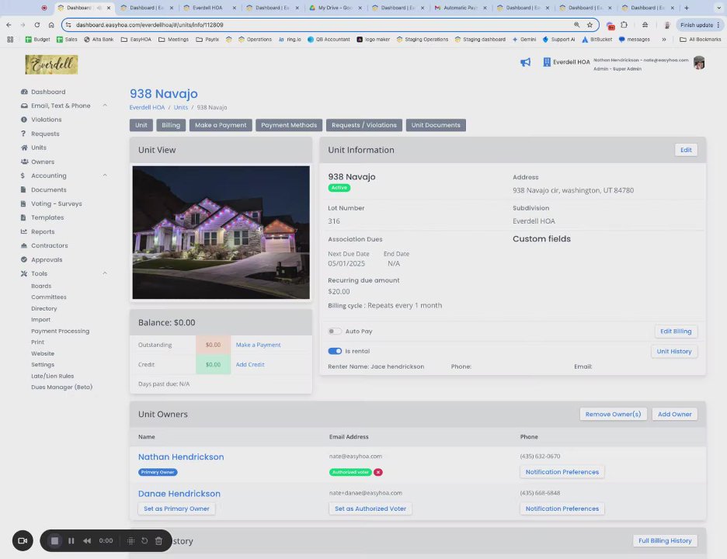Click the Dashboard sidebar icon
The width and height of the screenshot is (727, 559).
click(x=24, y=92)
